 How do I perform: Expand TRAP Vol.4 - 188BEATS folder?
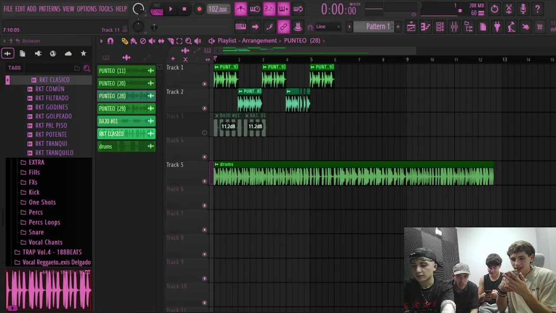pos(52,252)
